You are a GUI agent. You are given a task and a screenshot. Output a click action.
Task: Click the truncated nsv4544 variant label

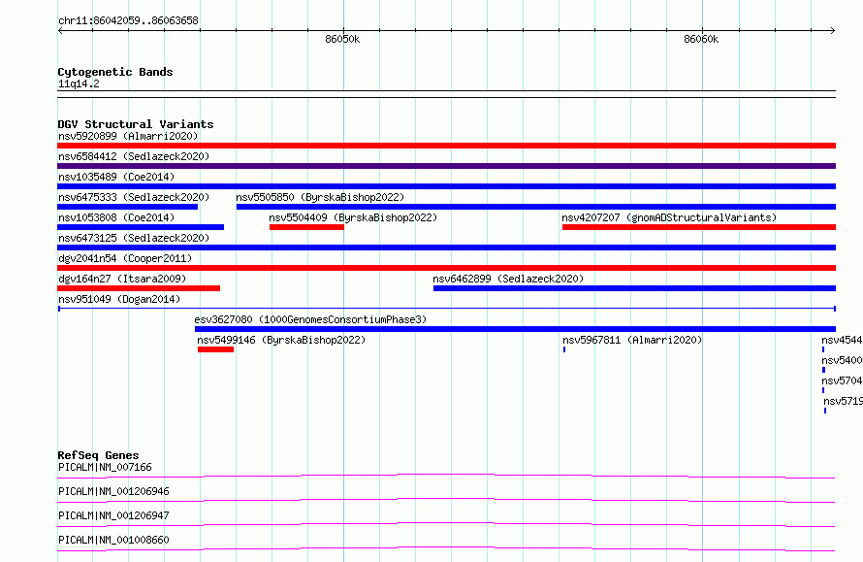(842, 340)
